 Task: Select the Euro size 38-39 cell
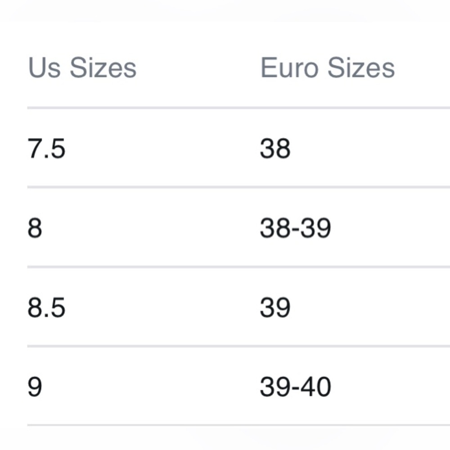point(295,228)
